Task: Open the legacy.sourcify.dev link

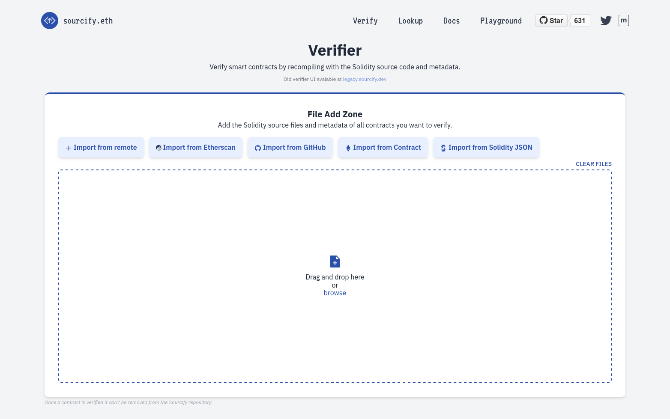Action: point(365,79)
